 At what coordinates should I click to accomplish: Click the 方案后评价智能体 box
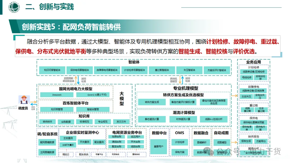click(x=217, y=70)
